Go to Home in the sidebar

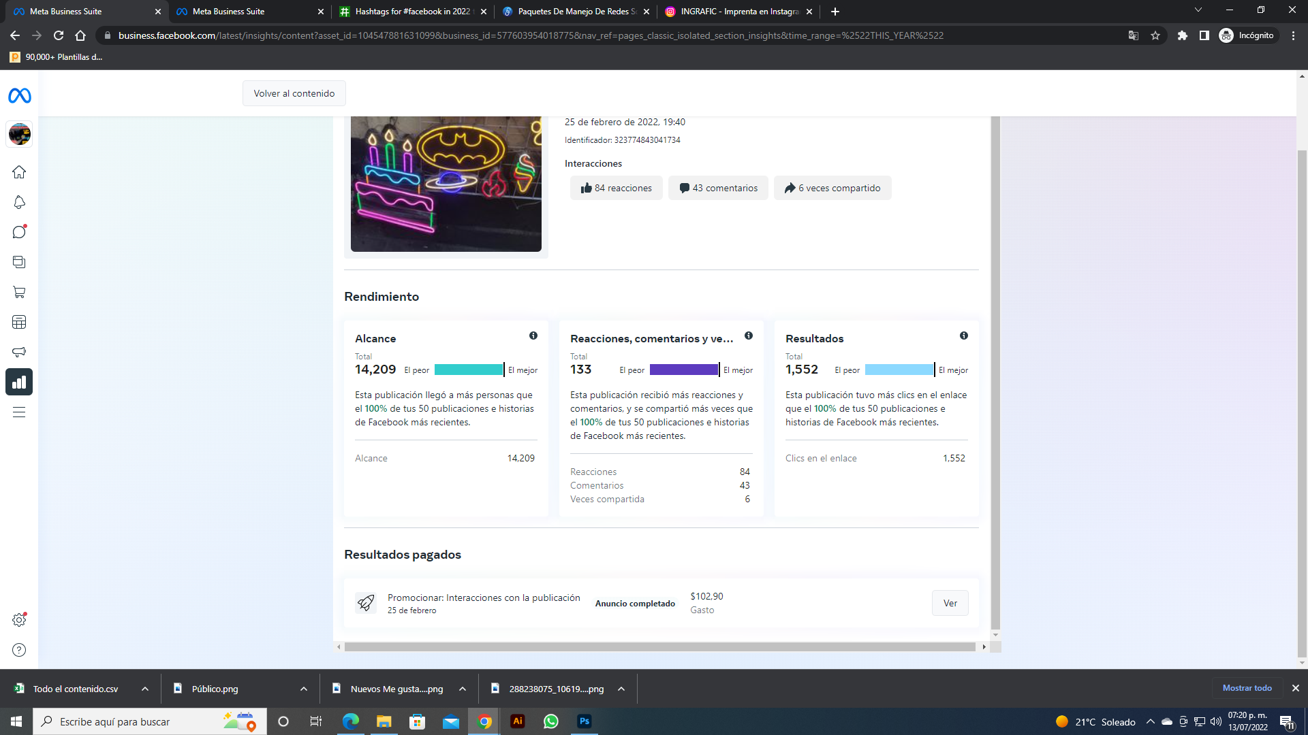19,172
